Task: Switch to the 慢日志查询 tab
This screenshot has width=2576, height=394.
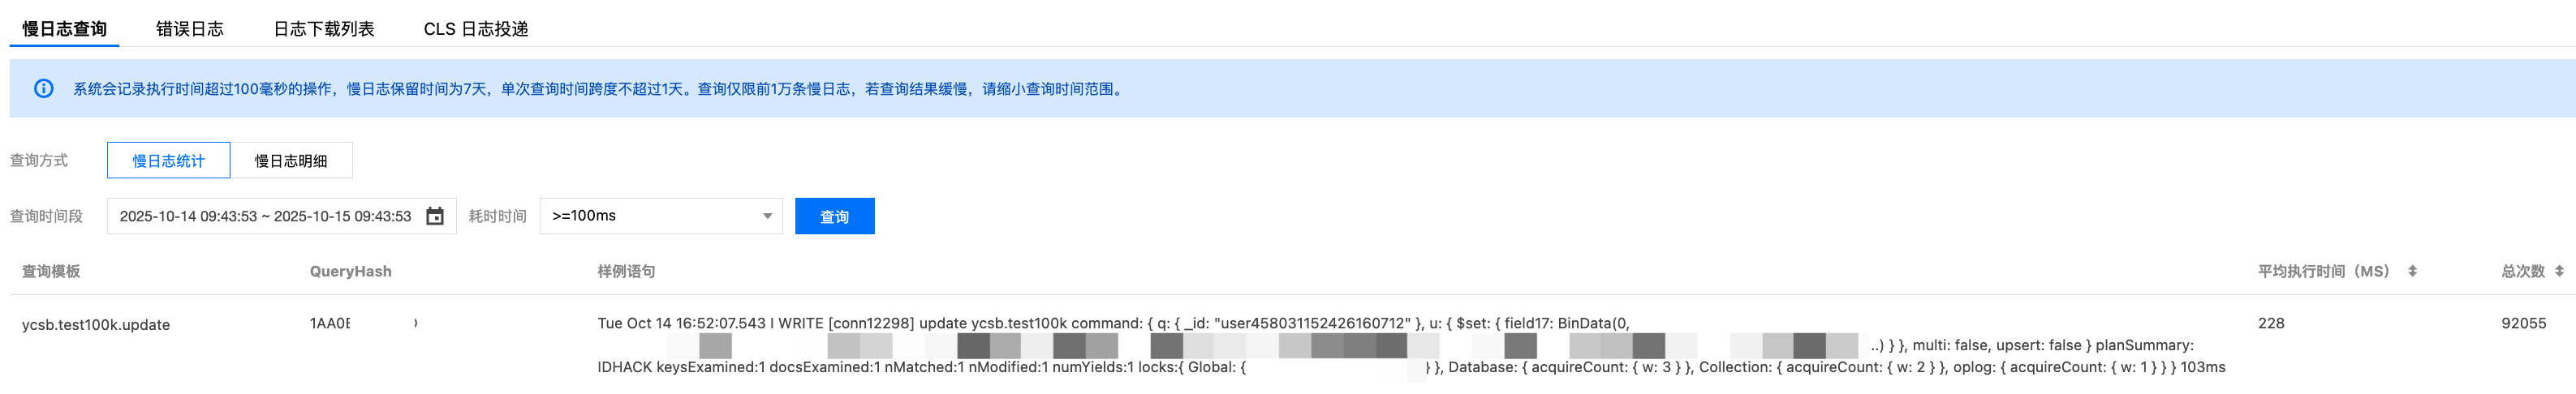Action: click(64, 29)
